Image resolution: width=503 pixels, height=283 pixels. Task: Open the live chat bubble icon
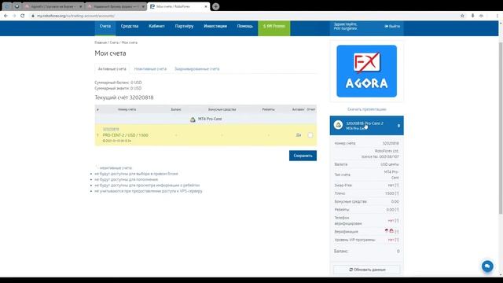(x=487, y=266)
